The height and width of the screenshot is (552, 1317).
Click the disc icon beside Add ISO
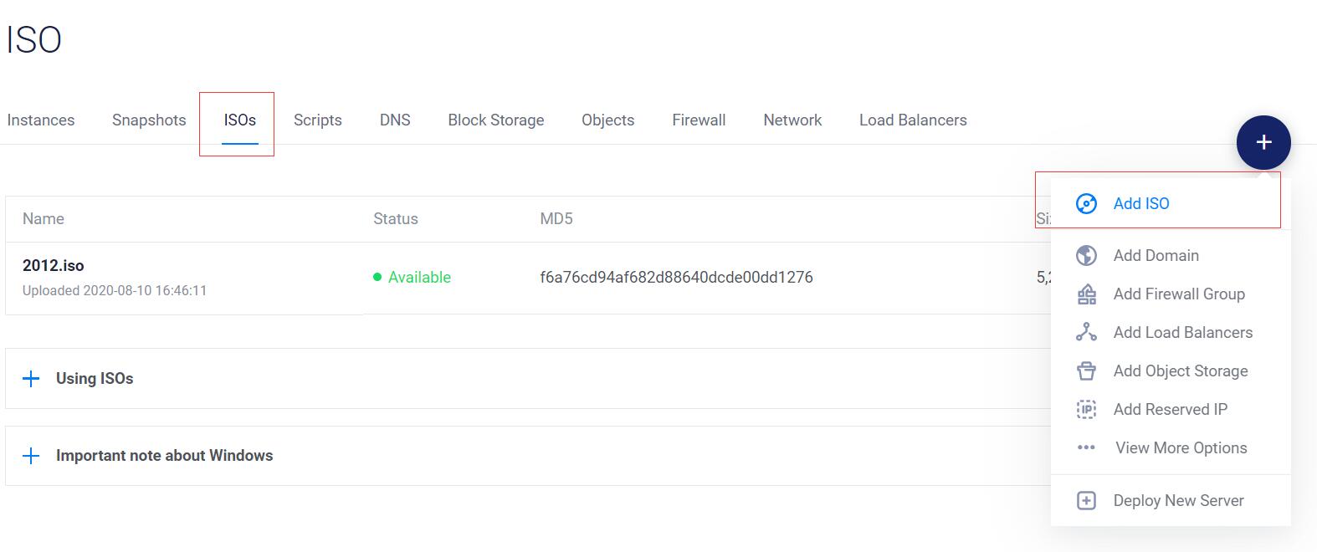tap(1086, 204)
